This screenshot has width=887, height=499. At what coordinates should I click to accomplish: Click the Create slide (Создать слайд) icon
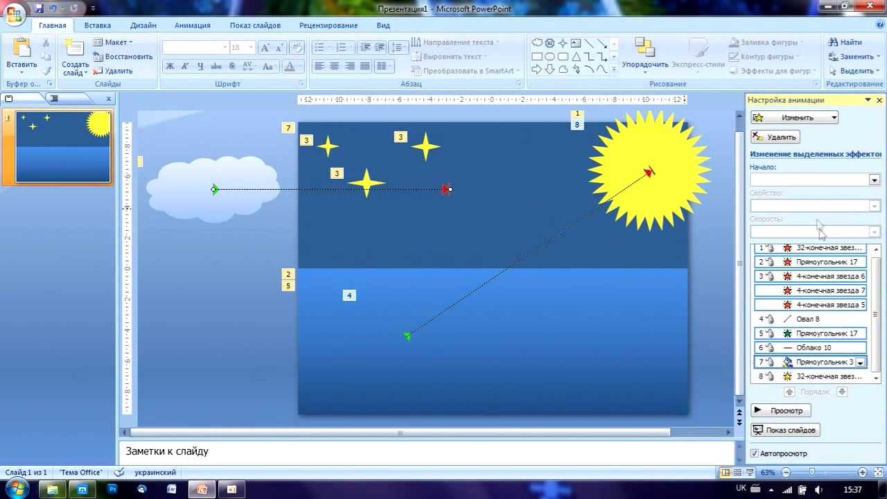[73, 49]
